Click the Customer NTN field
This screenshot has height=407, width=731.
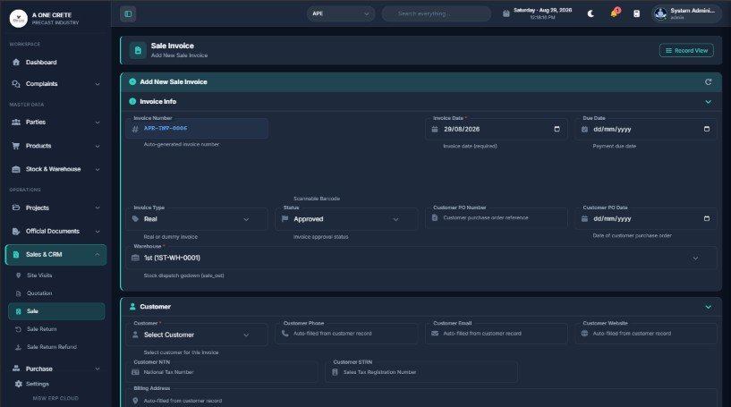click(x=222, y=372)
